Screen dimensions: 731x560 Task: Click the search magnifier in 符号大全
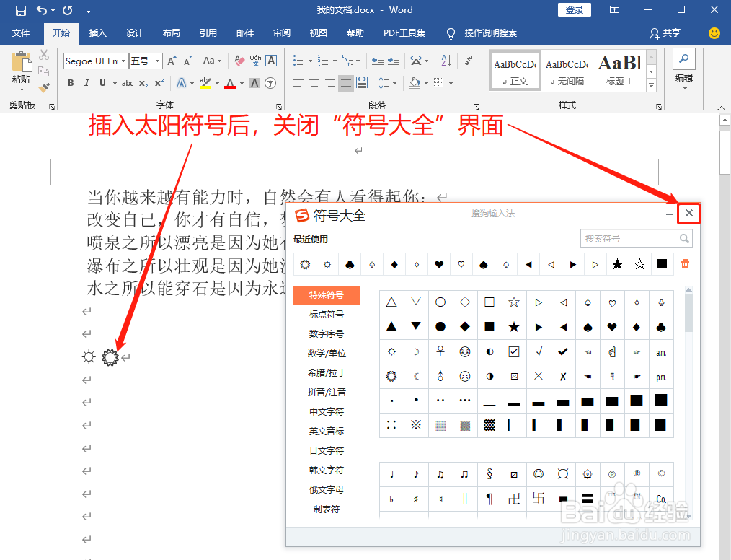(x=684, y=238)
